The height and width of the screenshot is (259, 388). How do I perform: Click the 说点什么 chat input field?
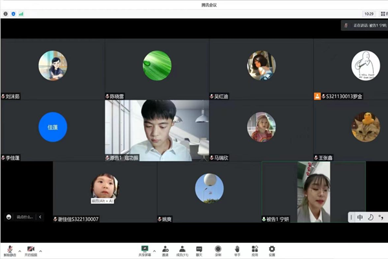(23, 217)
